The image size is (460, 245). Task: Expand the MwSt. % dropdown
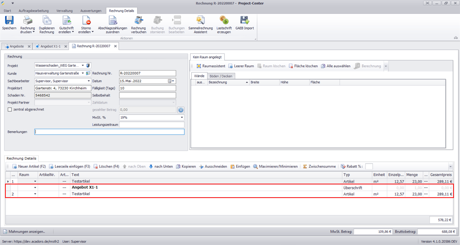pos(182,117)
